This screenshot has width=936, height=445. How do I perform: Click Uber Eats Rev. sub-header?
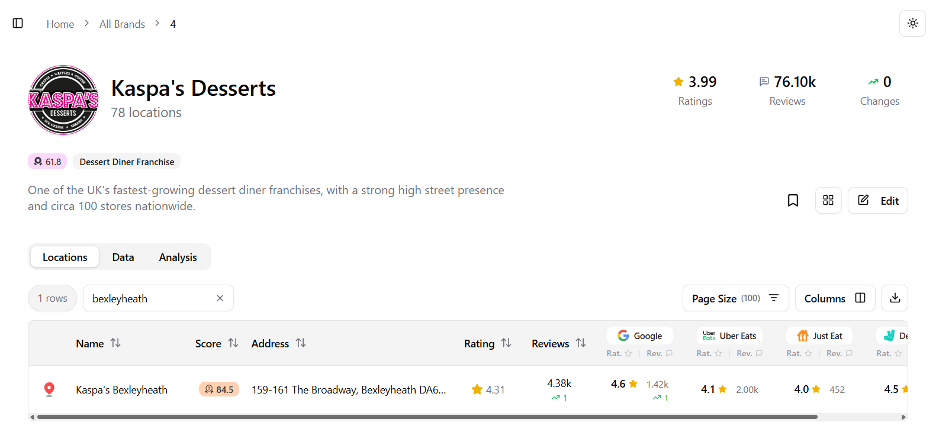click(x=750, y=353)
